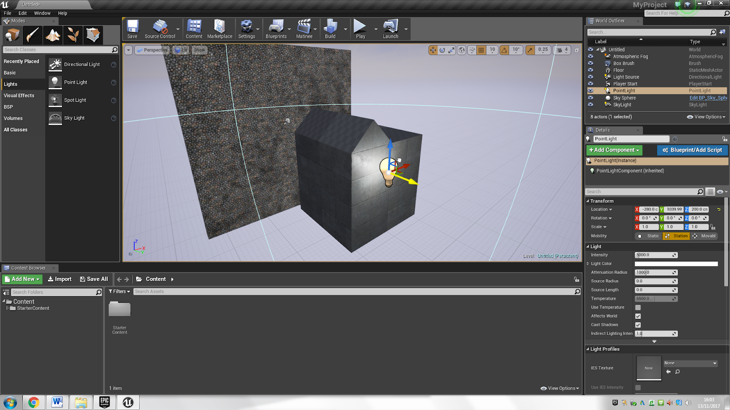
Task: Open World Outliner View Options dropdown
Action: [x=706, y=117]
